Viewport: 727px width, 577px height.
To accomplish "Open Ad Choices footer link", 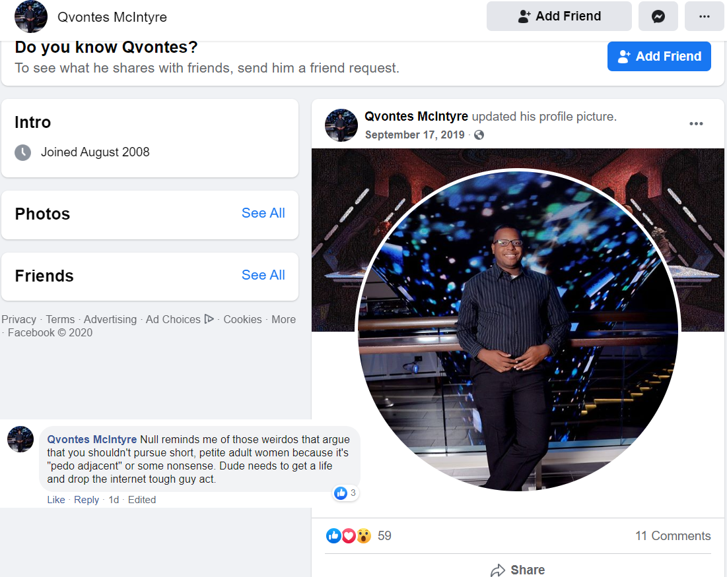I will click(173, 320).
